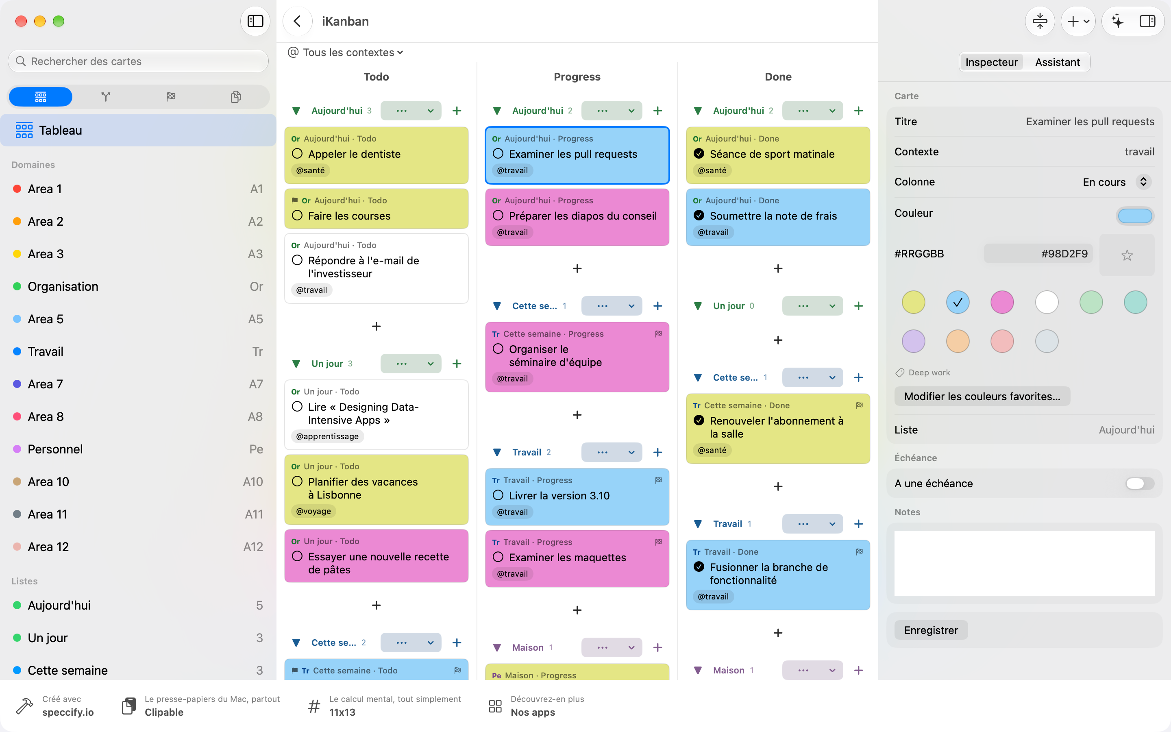The height and width of the screenshot is (732, 1171).
Task: Collapse the Progress Travail group triangle
Action: pyautogui.click(x=497, y=452)
